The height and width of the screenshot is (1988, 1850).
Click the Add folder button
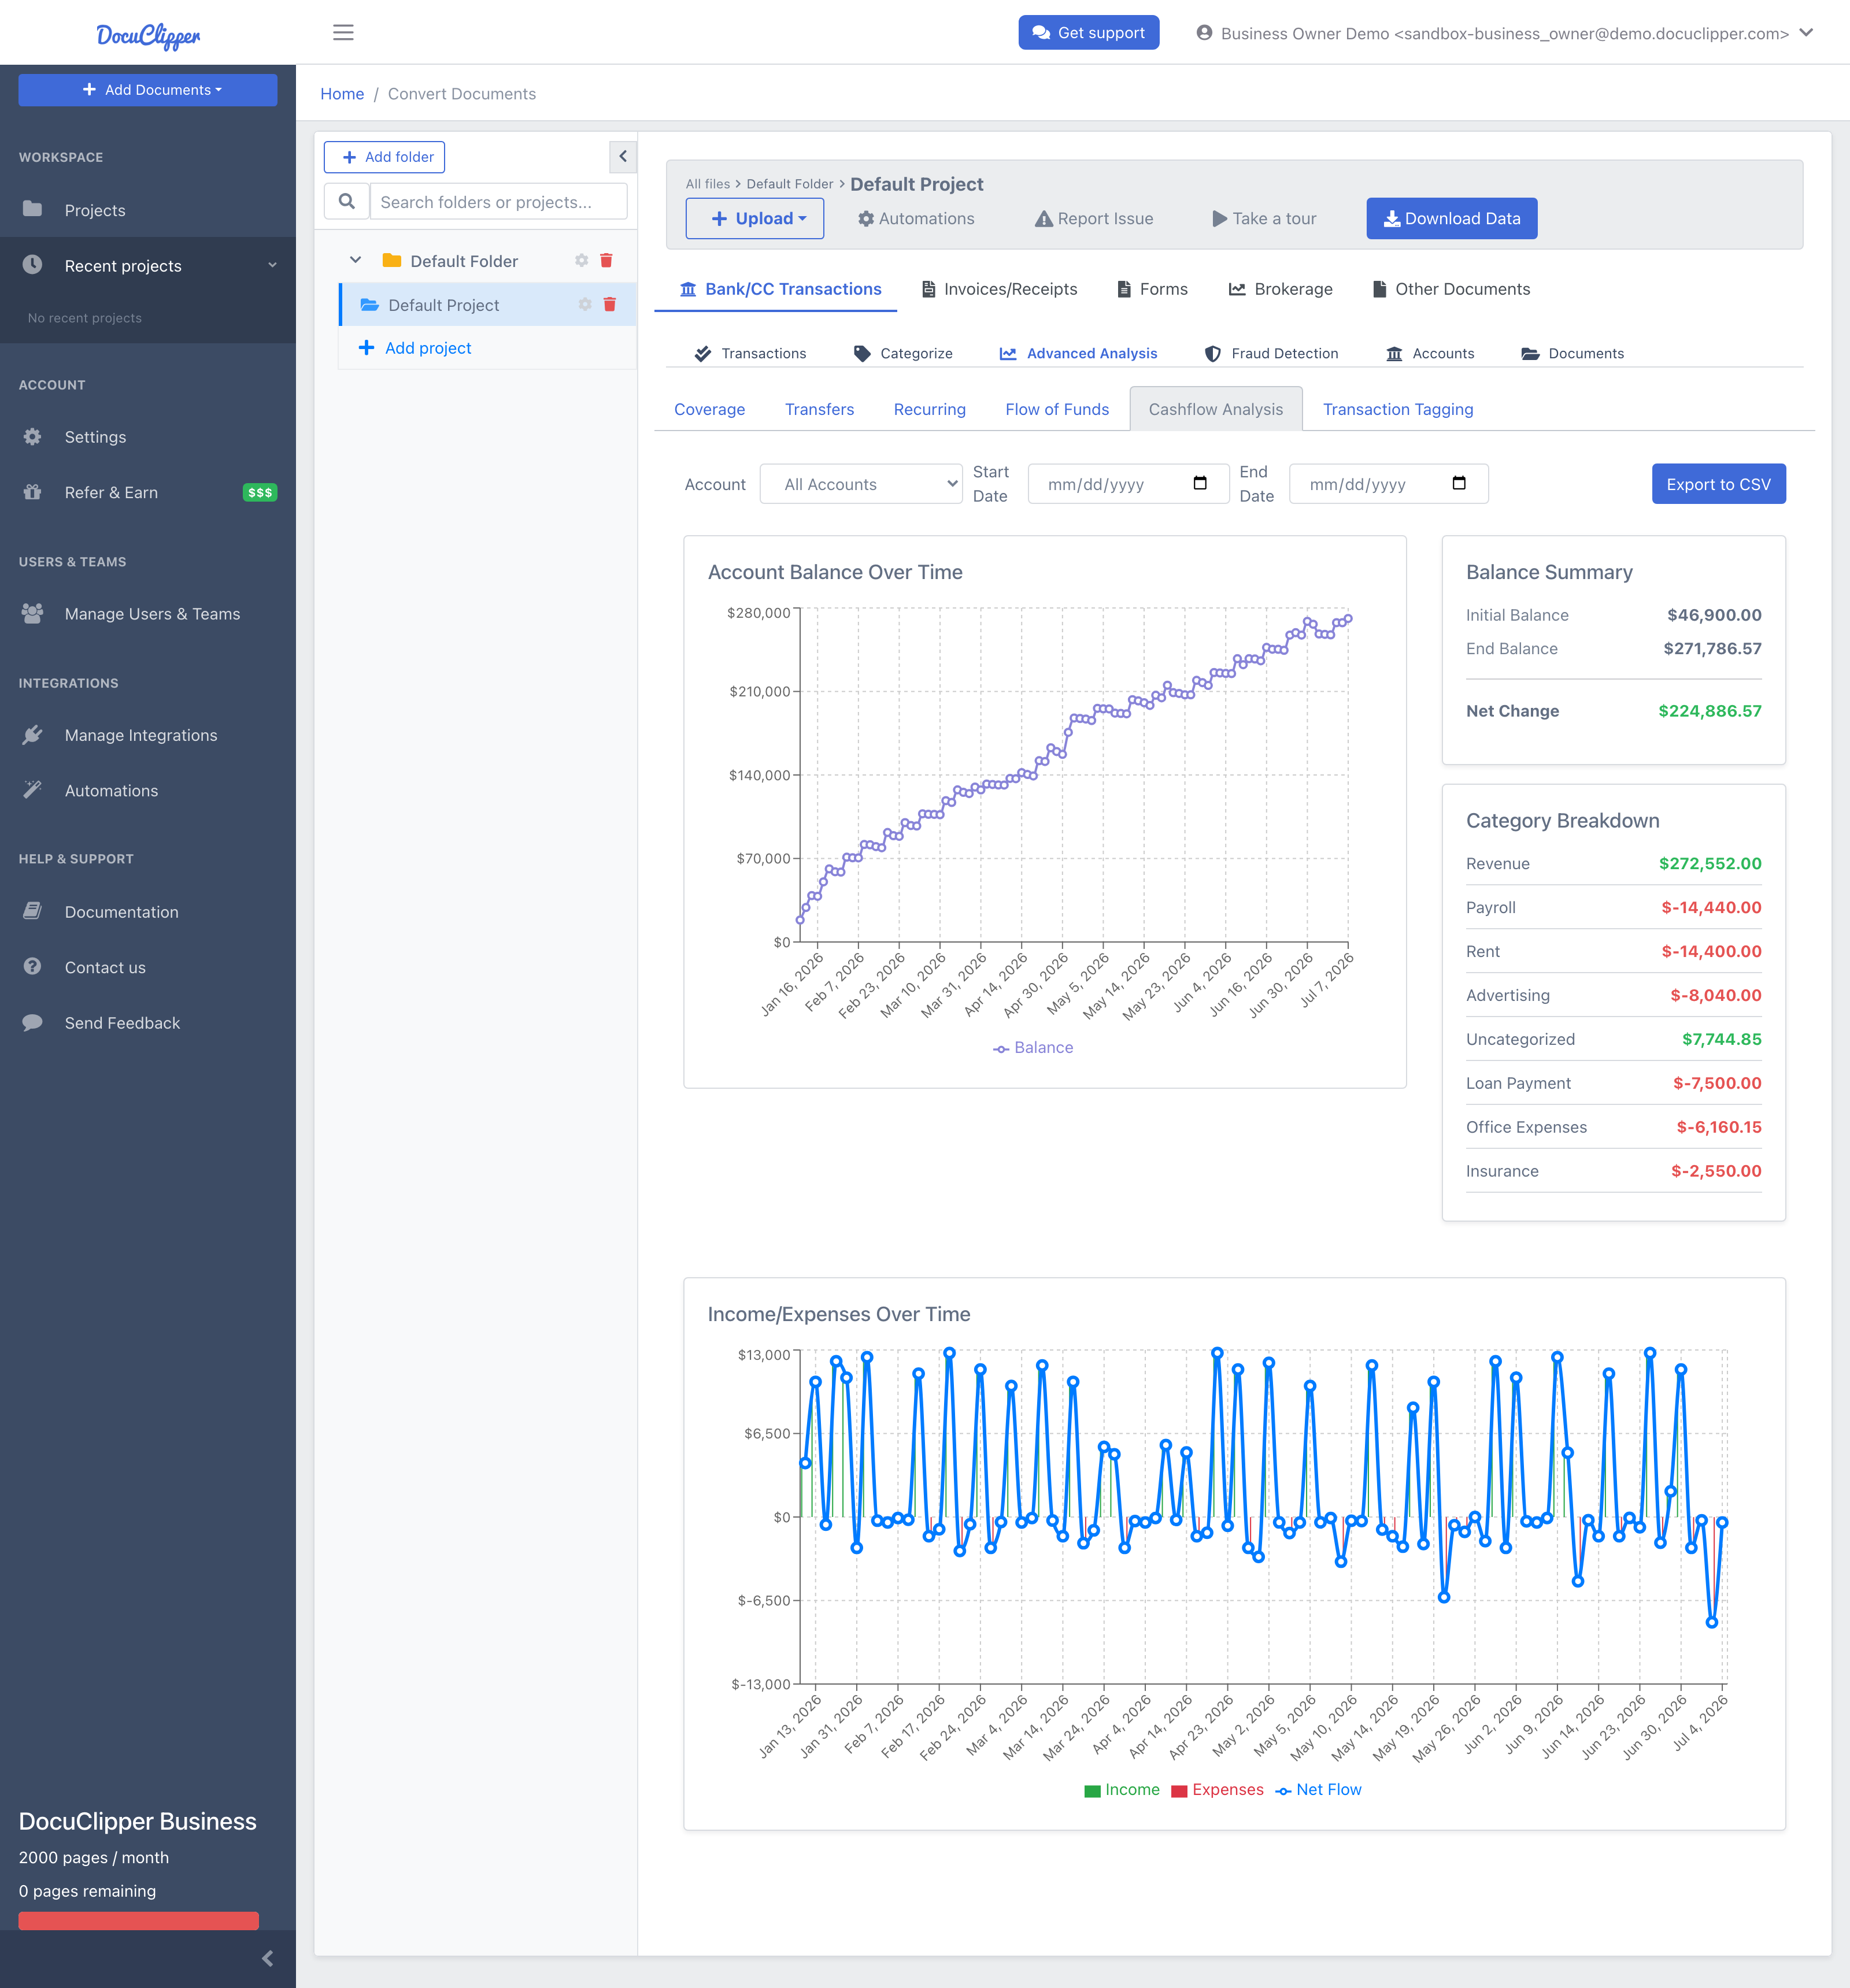point(384,157)
